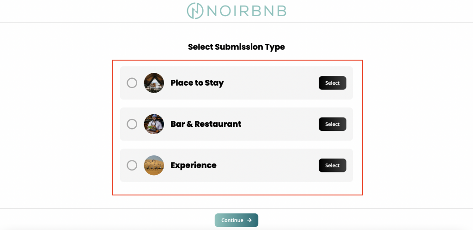Click the tent thumbnail for Place to Stay
This screenshot has height=230, width=473.
[x=154, y=83]
